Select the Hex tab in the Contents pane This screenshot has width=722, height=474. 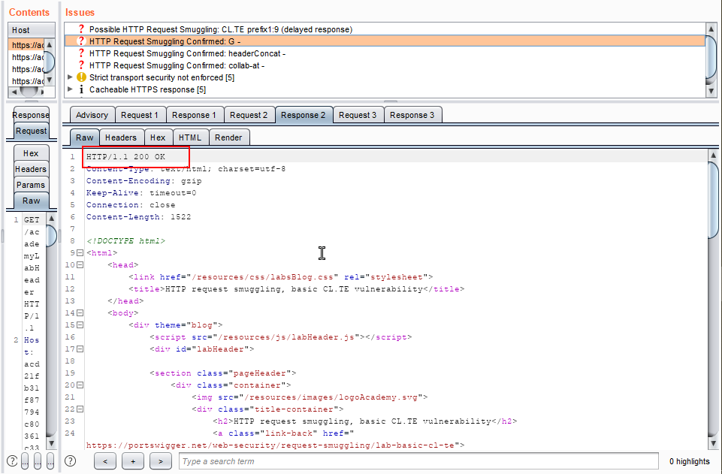click(x=31, y=153)
